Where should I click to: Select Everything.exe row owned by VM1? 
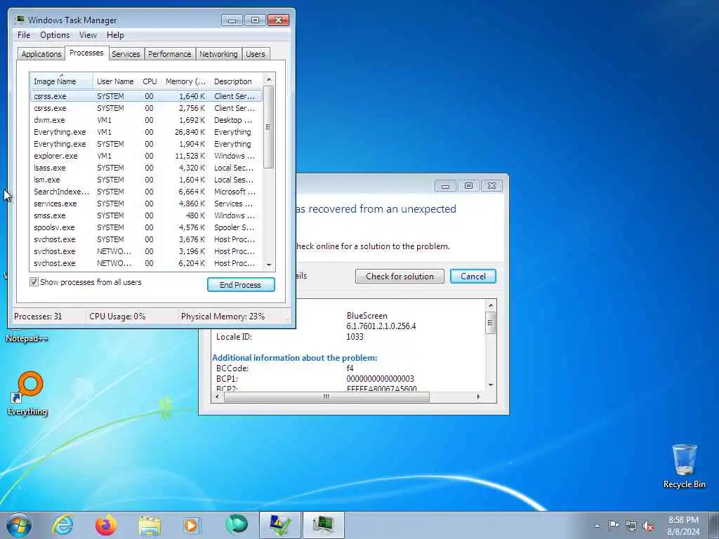pos(146,132)
